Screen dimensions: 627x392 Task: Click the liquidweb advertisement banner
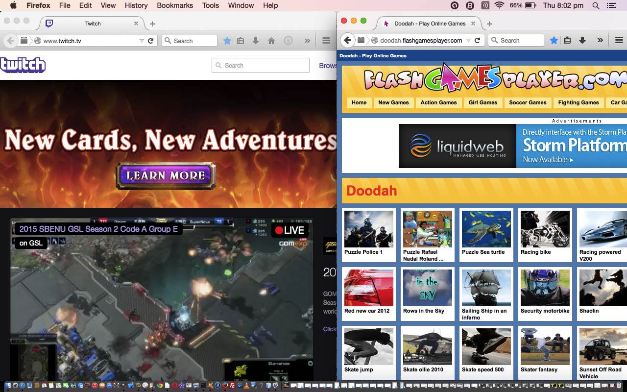tap(513, 146)
